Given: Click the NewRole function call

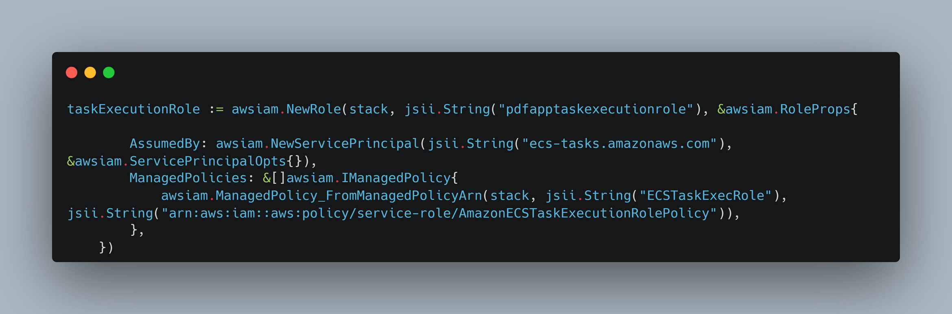Looking at the screenshot, I should (x=313, y=109).
